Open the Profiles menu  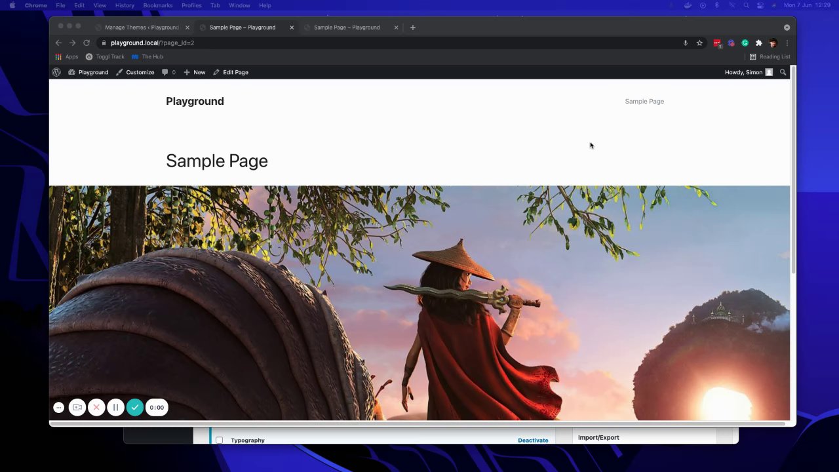click(191, 5)
